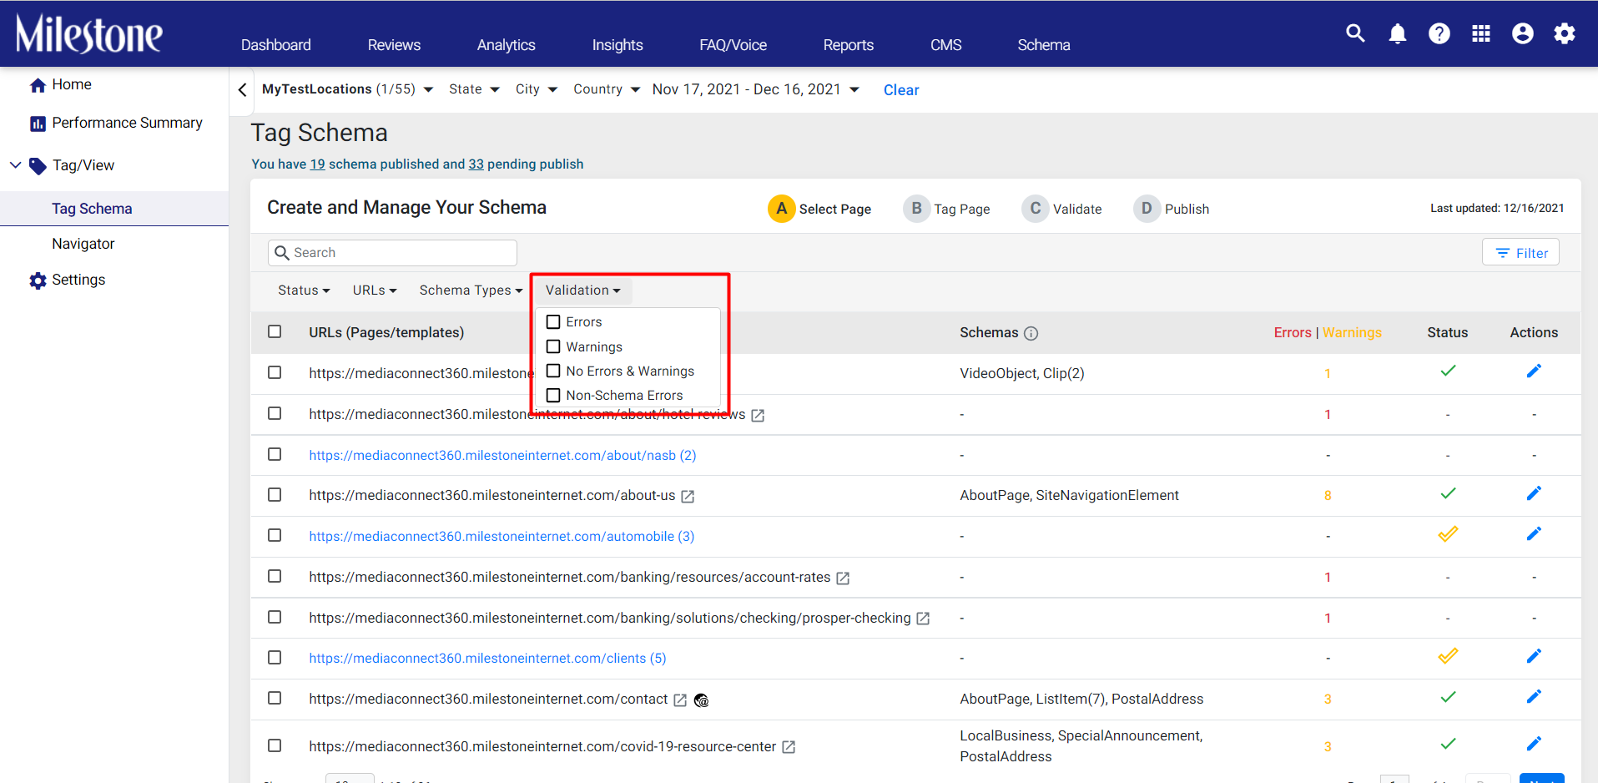
Task: Check the Errors validation checkbox
Action: point(553,322)
